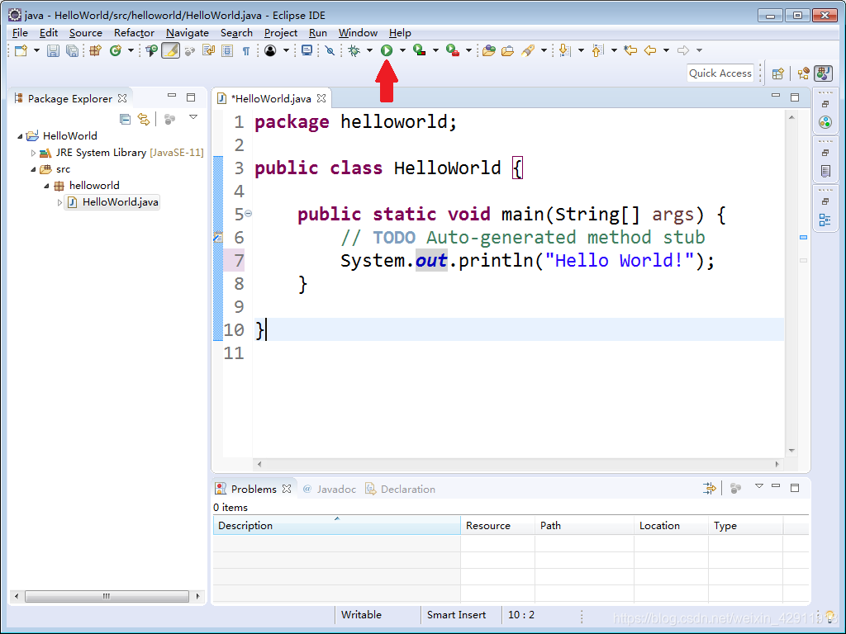Jump to Previous Annotation with up-arrow icon
Screen dimensions: 846x634
click(x=597, y=50)
